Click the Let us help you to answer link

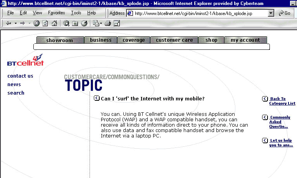click(x=281, y=143)
